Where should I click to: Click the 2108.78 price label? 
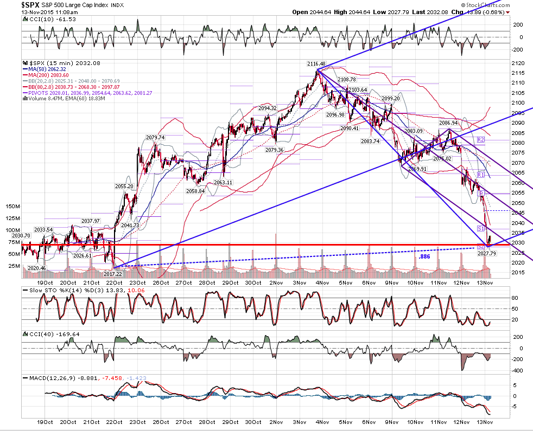click(347, 80)
